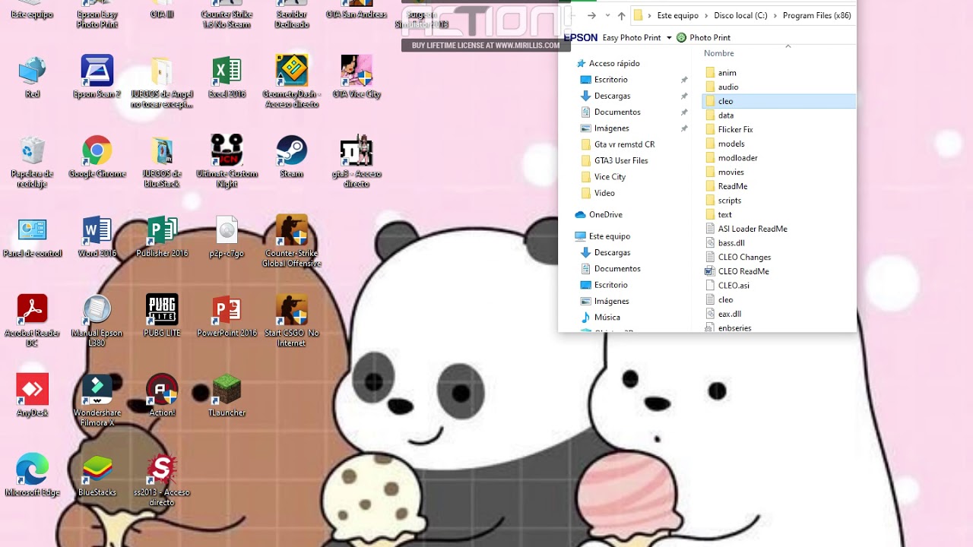Image resolution: width=973 pixels, height=547 pixels.
Task: Click the Steam desktop icon
Action: point(291,157)
